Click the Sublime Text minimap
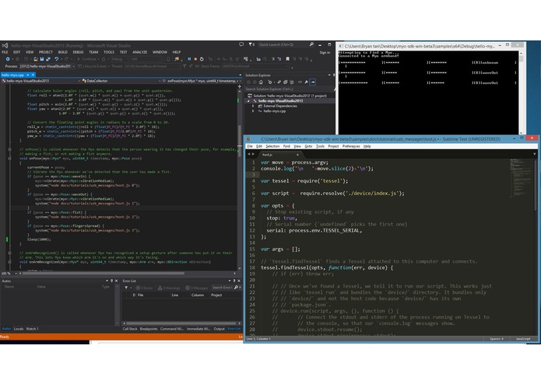Screen dimensions: 541x384 coord(521,177)
